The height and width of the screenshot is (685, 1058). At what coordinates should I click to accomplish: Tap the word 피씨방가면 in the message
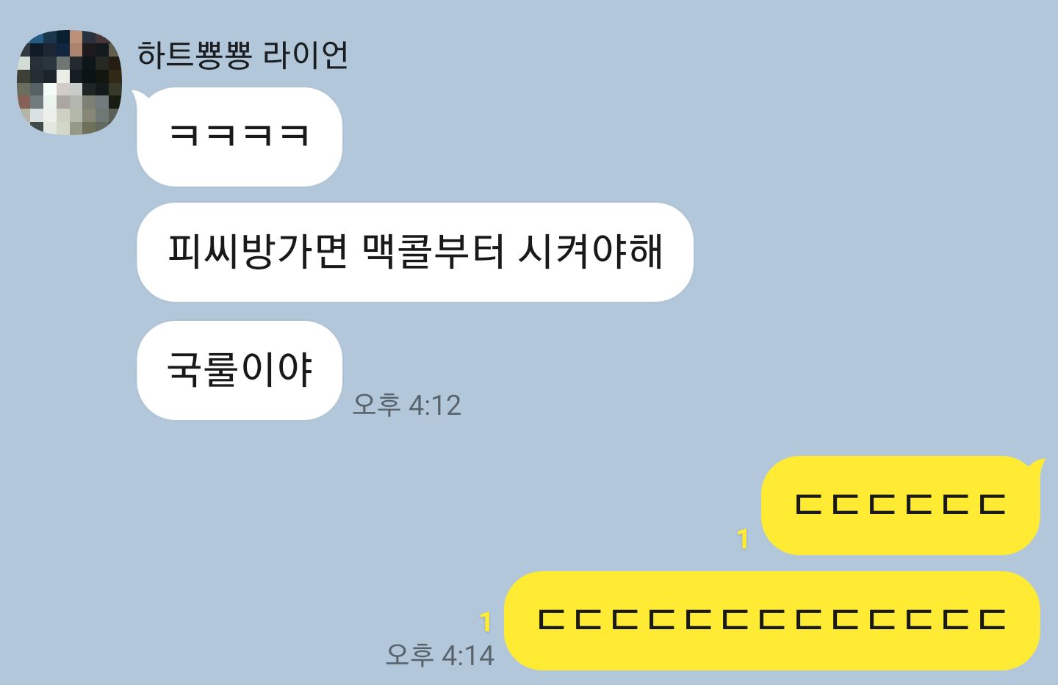point(257,251)
